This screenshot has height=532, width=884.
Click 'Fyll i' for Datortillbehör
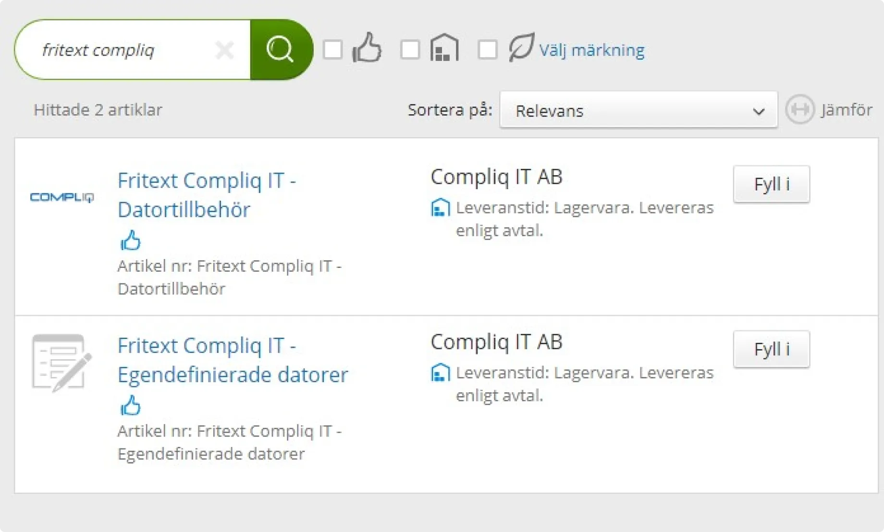coord(772,184)
